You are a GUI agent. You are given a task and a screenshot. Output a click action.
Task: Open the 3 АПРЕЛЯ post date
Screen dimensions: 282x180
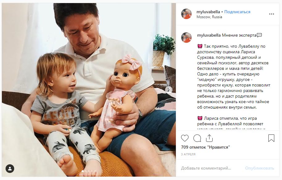pos(188,154)
